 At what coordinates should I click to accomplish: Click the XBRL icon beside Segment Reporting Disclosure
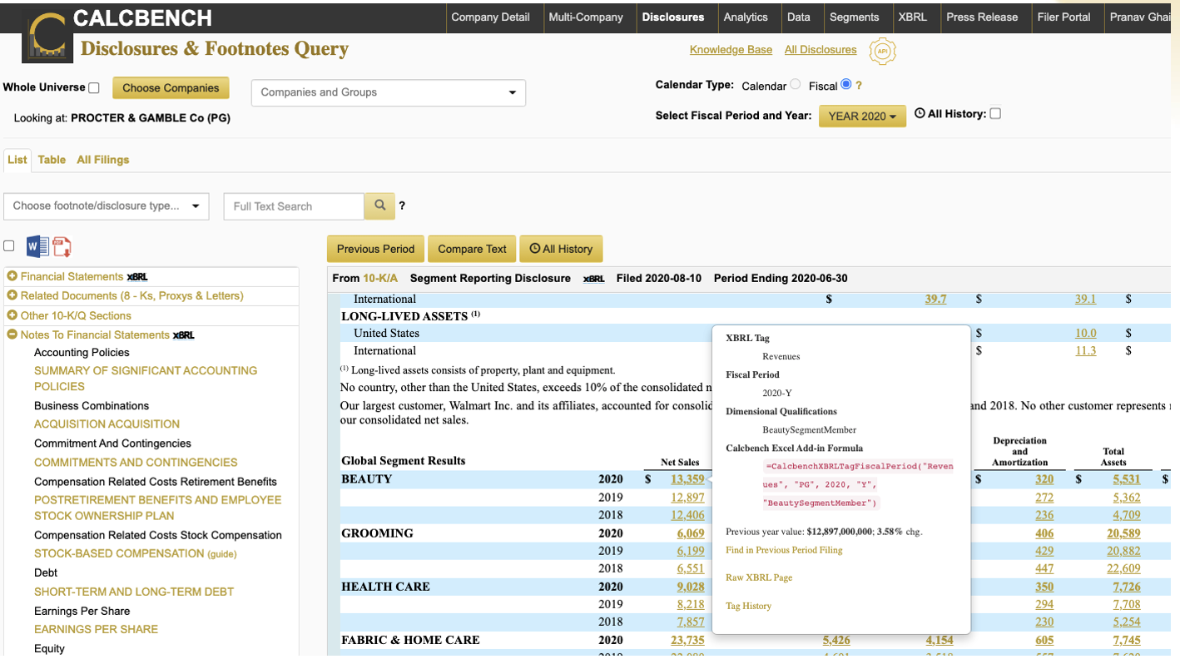593,279
